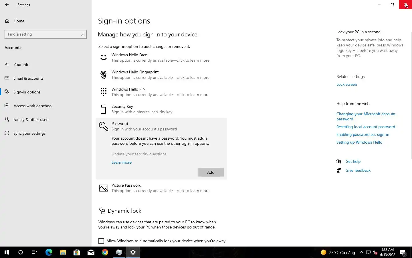Image resolution: width=412 pixels, height=258 pixels.
Task: Open Cortana search circle on taskbar
Action: pos(21,252)
